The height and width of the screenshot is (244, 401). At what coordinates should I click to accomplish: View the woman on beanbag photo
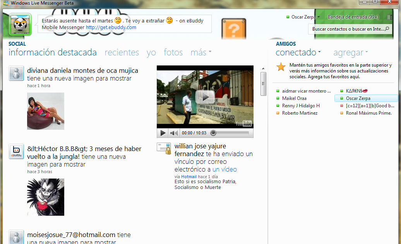[x=46, y=111]
